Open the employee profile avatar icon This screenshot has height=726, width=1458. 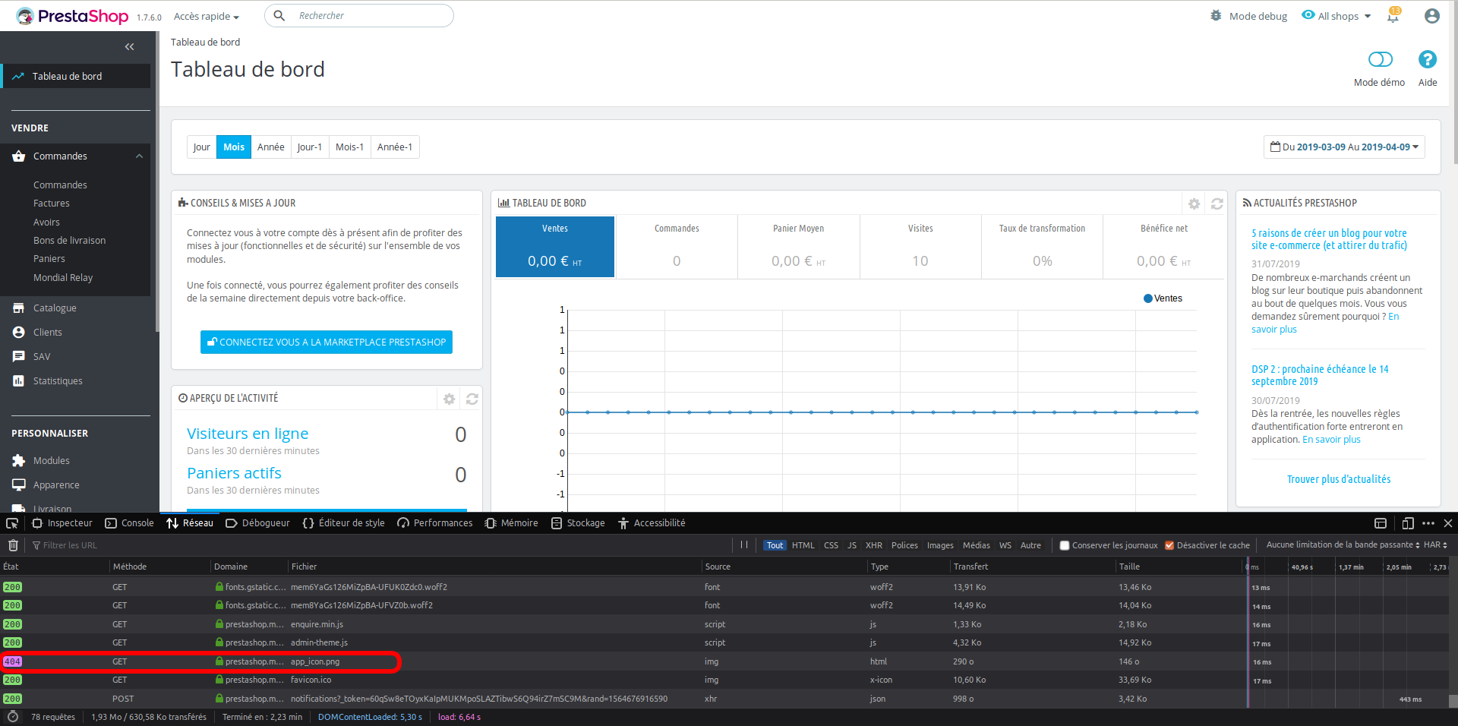pyautogui.click(x=1432, y=16)
